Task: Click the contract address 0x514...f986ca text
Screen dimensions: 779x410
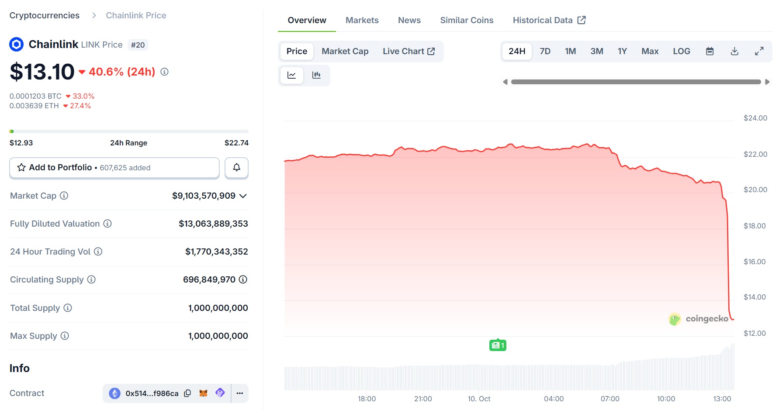Action: 152,393
